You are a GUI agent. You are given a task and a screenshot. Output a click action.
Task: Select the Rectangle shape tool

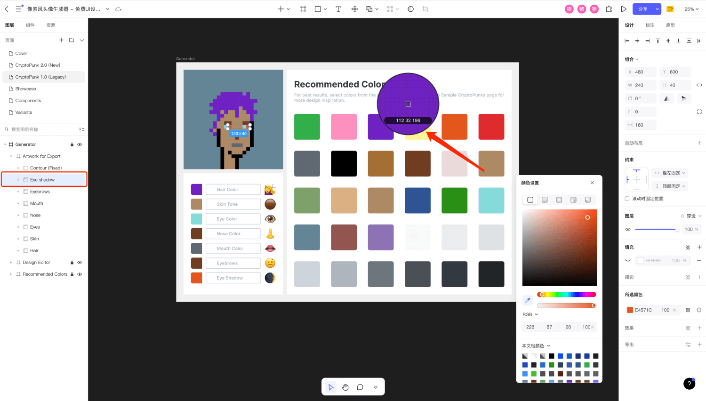click(x=318, y=9)
